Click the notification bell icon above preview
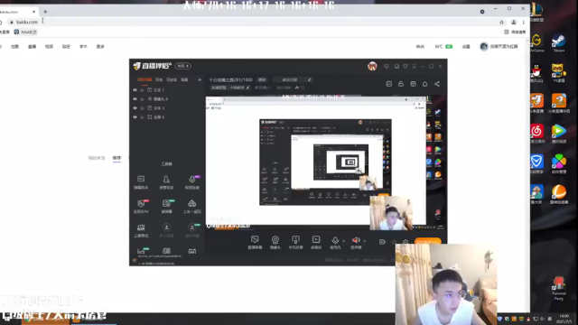The height and width of the screenshot is (325, 578). tap(424, 84)
